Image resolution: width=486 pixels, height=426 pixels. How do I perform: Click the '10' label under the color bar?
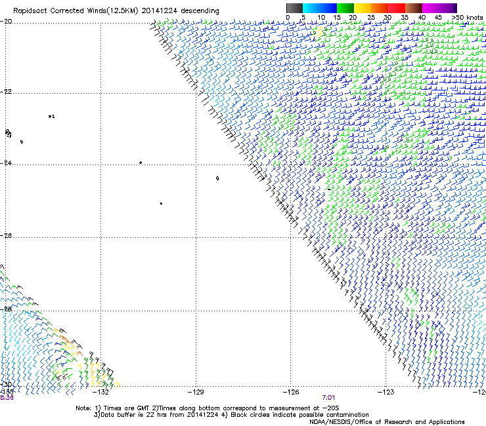(321, 18)
